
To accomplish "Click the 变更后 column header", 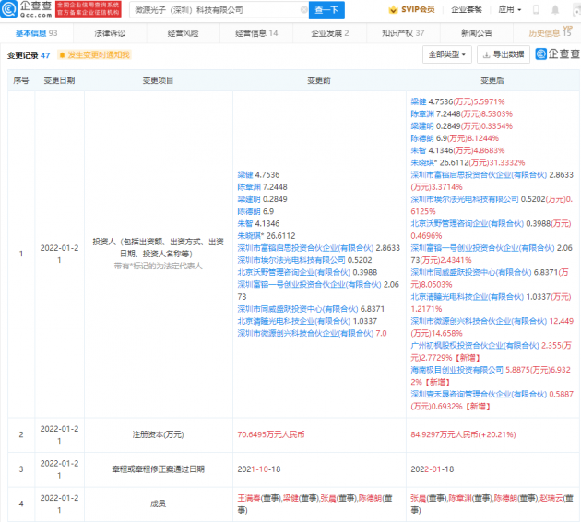I will coord(492,80).
